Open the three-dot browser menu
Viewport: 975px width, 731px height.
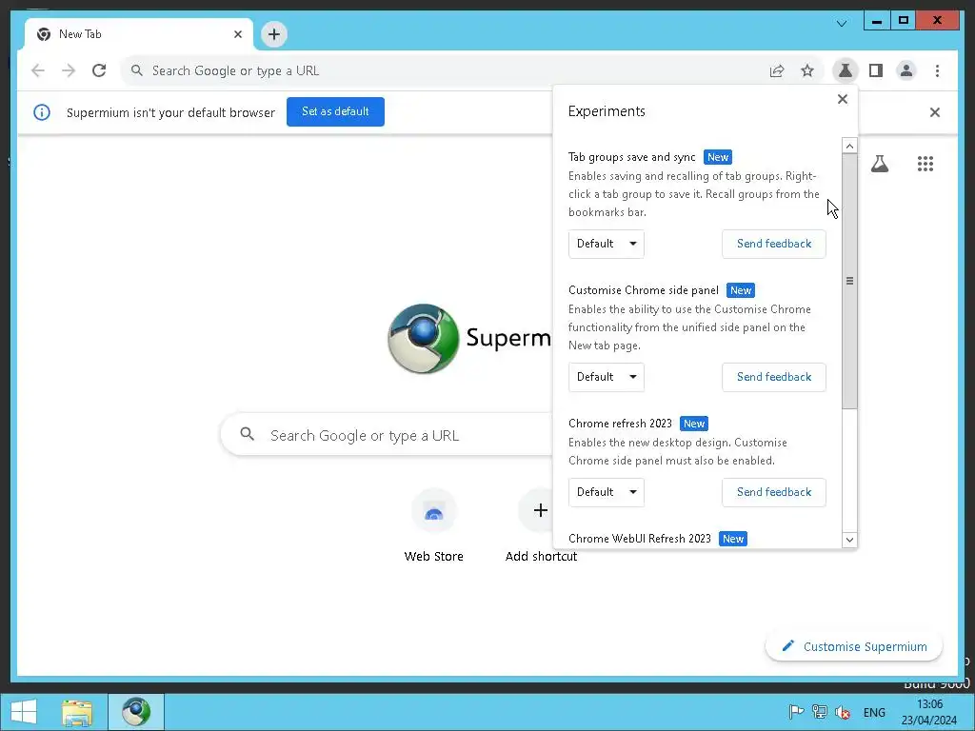pos(937,70)
